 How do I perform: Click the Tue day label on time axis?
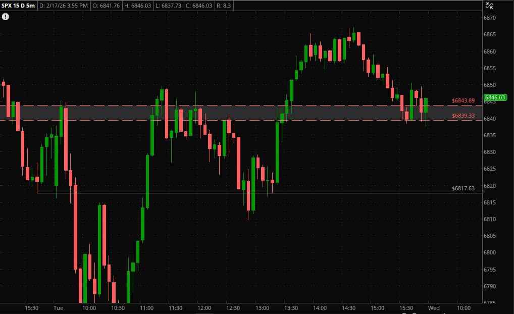[x=58, y=308]
